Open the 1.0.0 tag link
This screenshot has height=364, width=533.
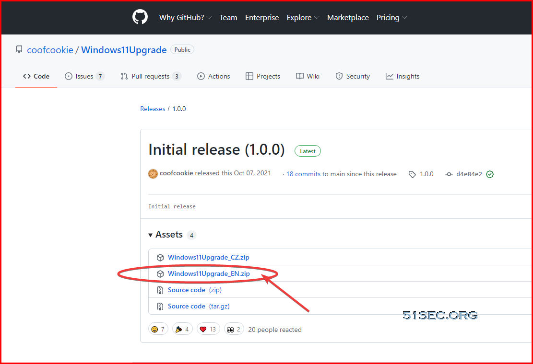(426, 174)
